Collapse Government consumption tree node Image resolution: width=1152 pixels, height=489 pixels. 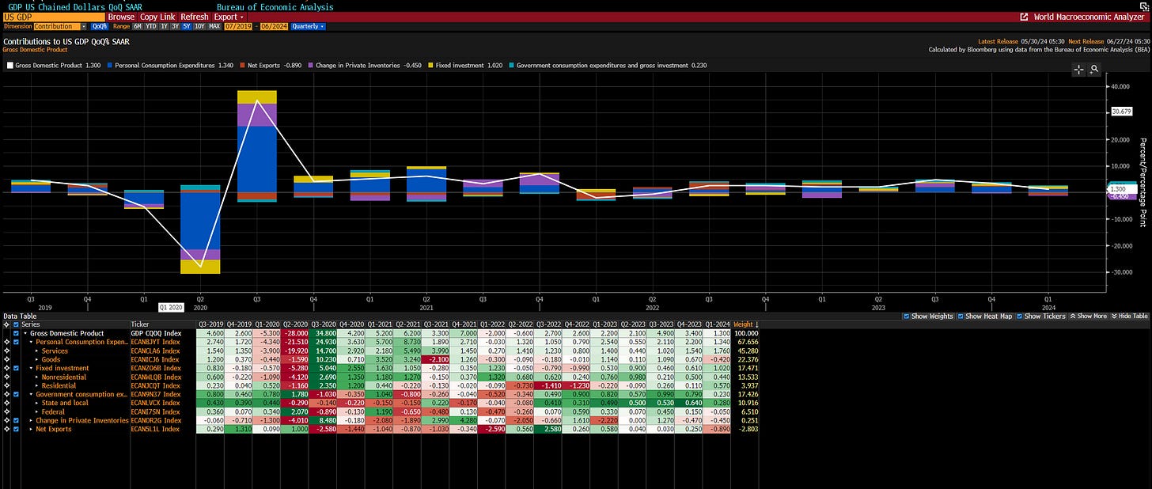tap(31, 394)
